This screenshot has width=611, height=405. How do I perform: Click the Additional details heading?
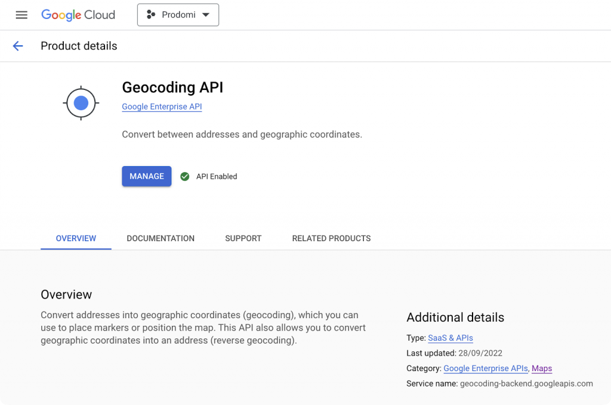(x=455, y=317)
